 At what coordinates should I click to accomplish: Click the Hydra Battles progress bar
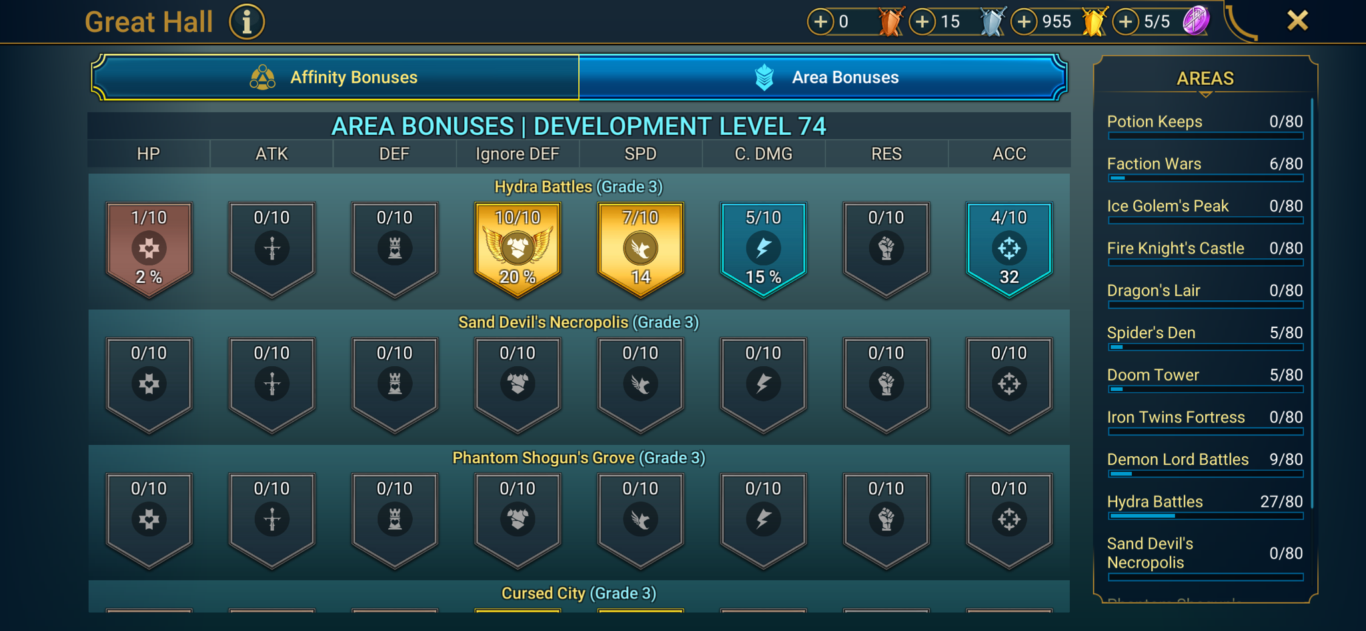click(1205, 516)
